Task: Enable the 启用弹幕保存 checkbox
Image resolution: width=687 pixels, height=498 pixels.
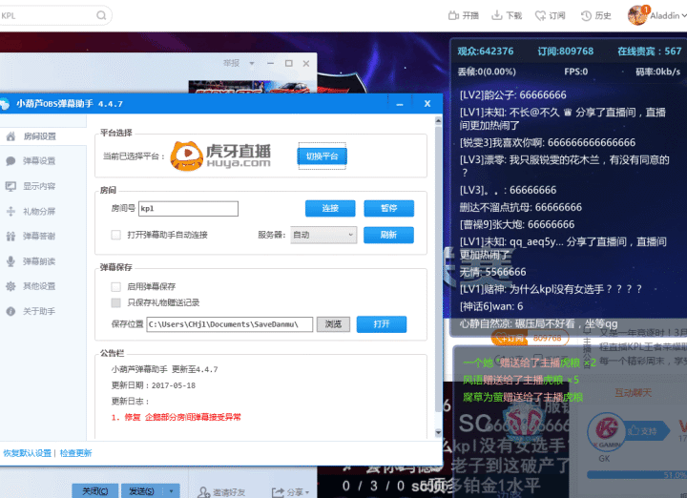Action: coord(116,287)
